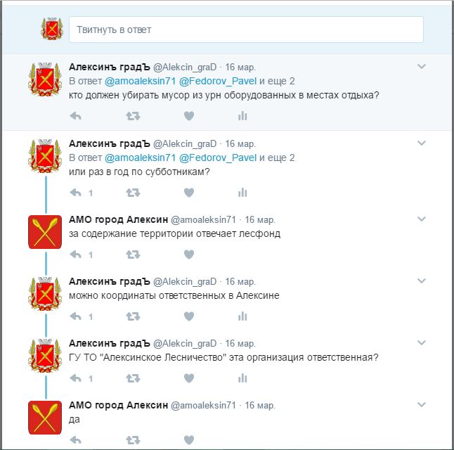454x450 pixels.
Task: Open analytics for 'можно координаты ответственных' tweet
Action: pyautogui.click(x=242, y=316)
